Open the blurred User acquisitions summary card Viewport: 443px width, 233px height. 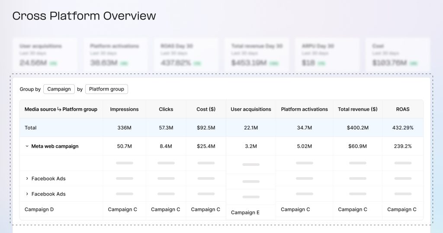(x=45, y=55)
